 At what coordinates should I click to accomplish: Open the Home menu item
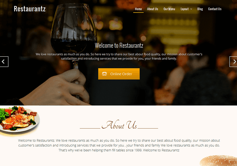tap(138, 9)
